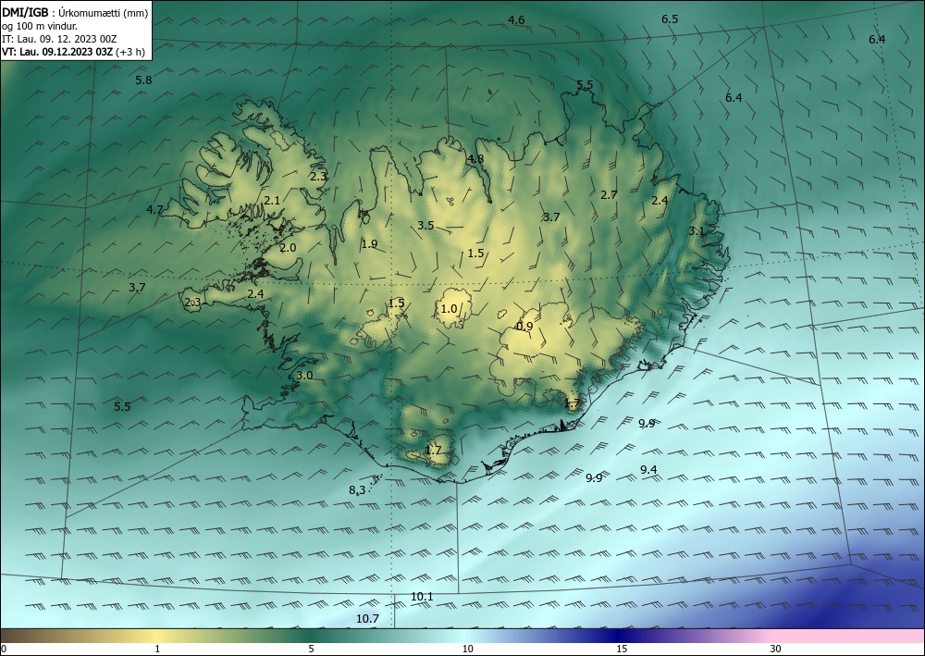Click the 8.3 value off the south coast
The image size is (925, 656).
click(x=357, y=489)
